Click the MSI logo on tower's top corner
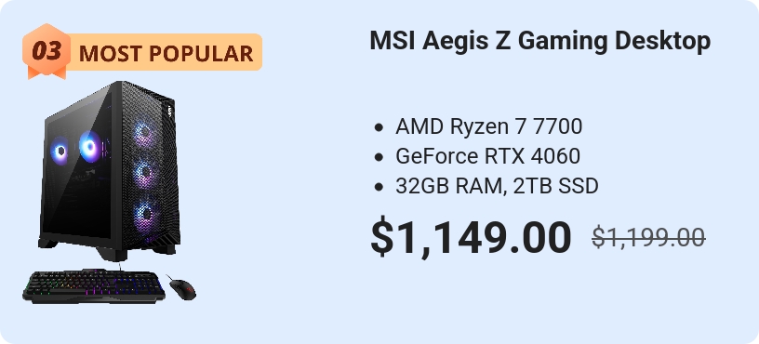759x344 pixels. pos(170,111)
